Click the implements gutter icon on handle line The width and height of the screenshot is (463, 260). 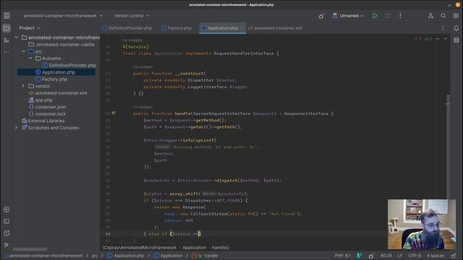click(114, 113)
